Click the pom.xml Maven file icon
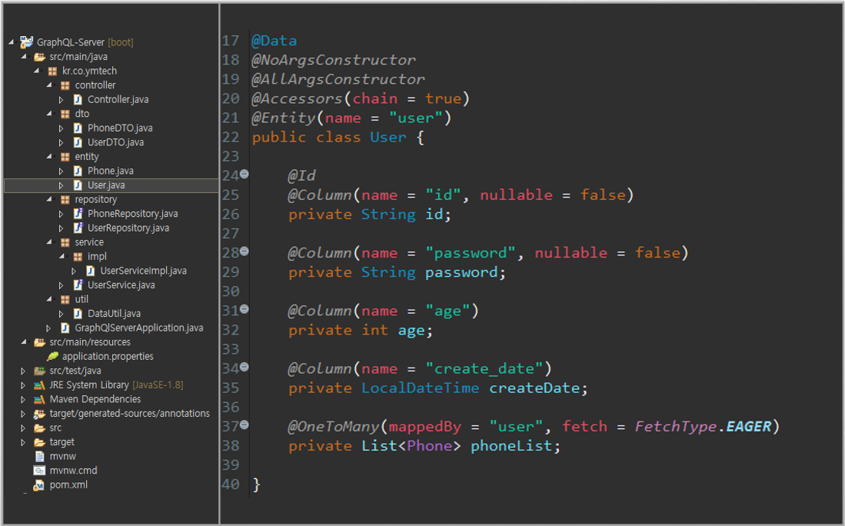This screenshot has width=845, height=526. (x=39, y=485)
